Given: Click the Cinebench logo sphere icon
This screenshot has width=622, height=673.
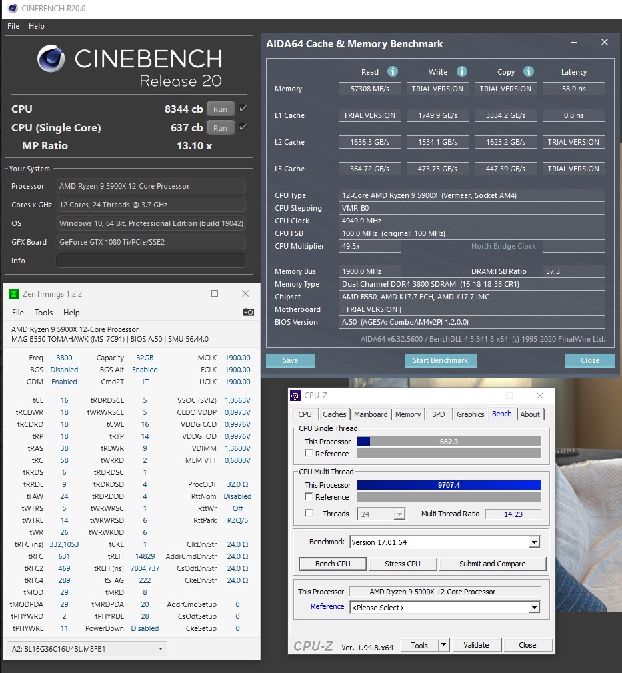Looking at the screenshot, I should pyautogui.click(x=51, y=59).
